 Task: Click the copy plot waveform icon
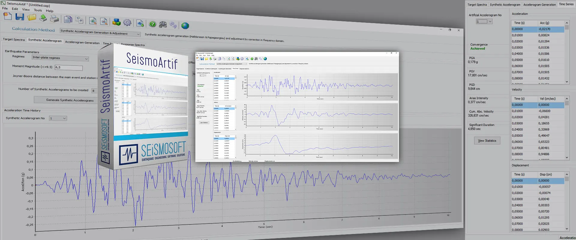tap(79, 20)
